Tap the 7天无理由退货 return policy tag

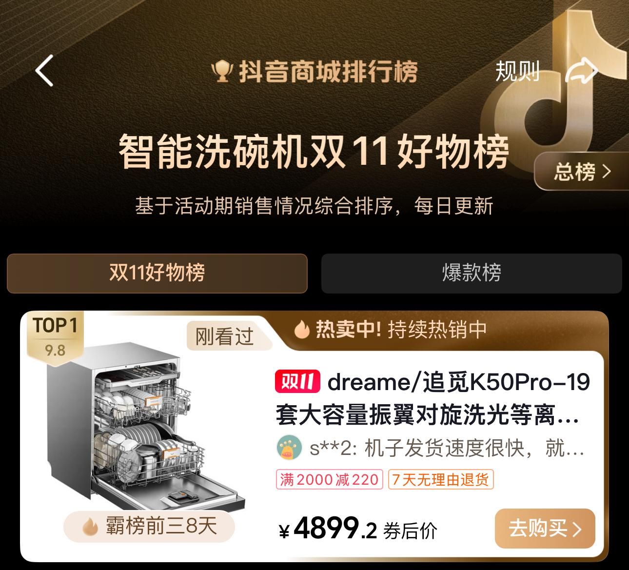coord(441,480)
